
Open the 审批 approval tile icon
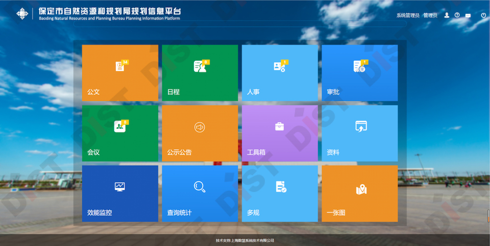point(360,67)
